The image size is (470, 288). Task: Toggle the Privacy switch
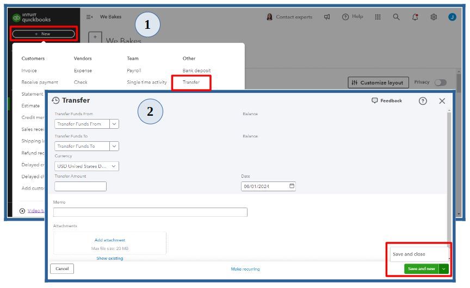click(440, 83)
